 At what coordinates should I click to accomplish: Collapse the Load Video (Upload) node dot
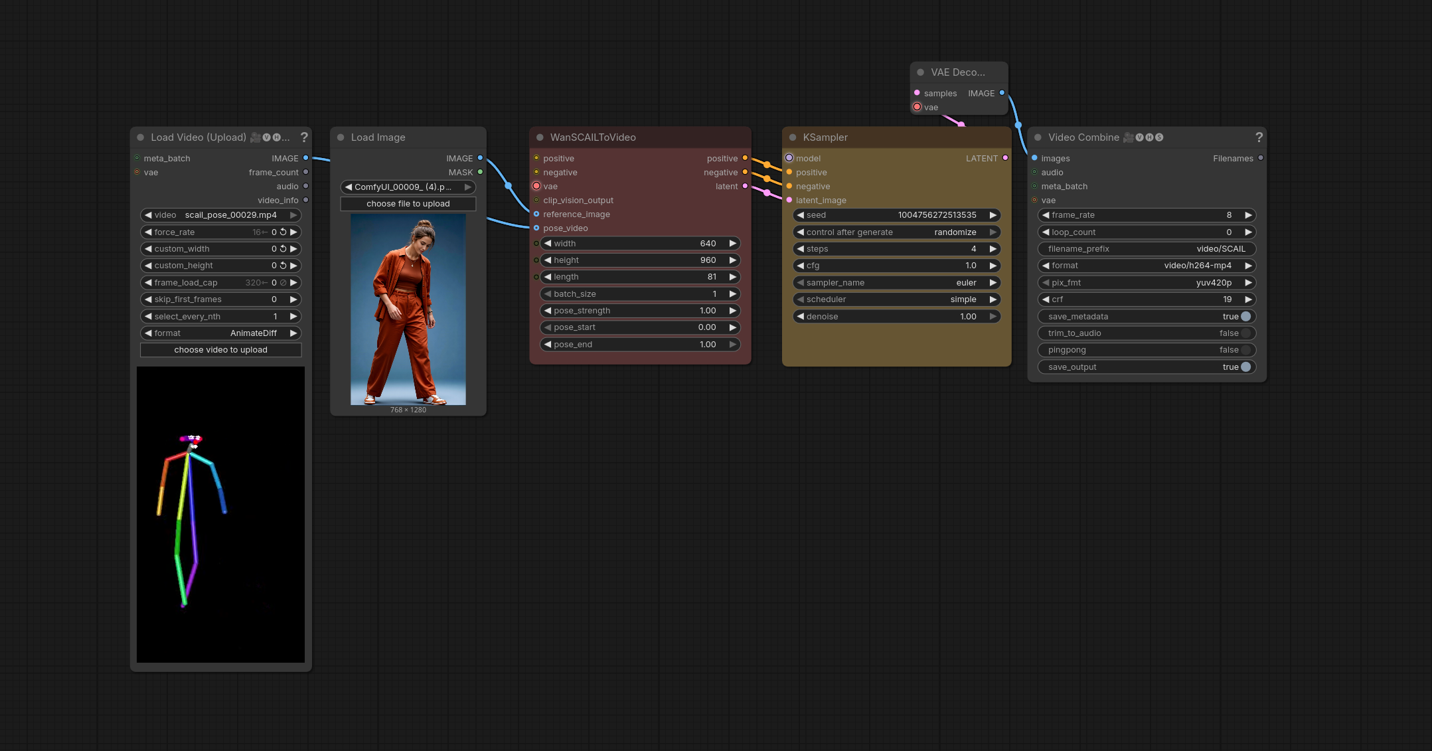point(141,137)
